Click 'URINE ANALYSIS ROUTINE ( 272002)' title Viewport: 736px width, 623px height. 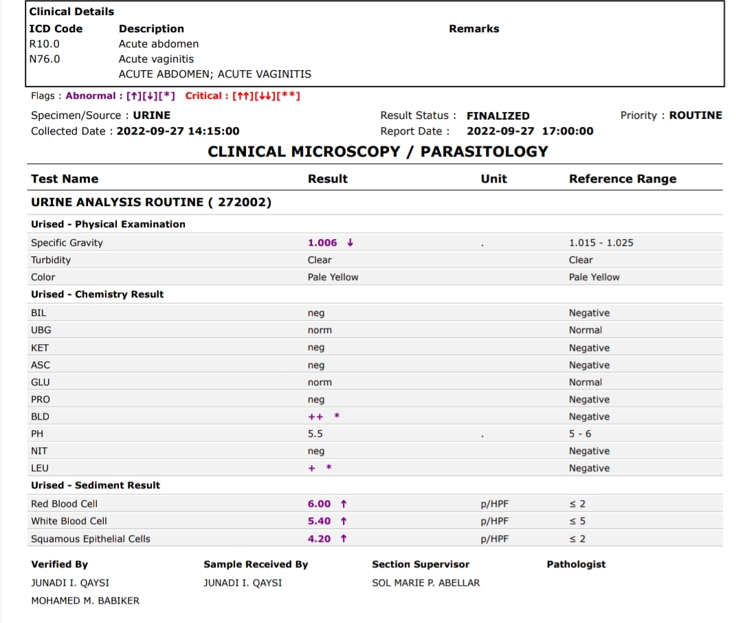[x=151, y=202]
